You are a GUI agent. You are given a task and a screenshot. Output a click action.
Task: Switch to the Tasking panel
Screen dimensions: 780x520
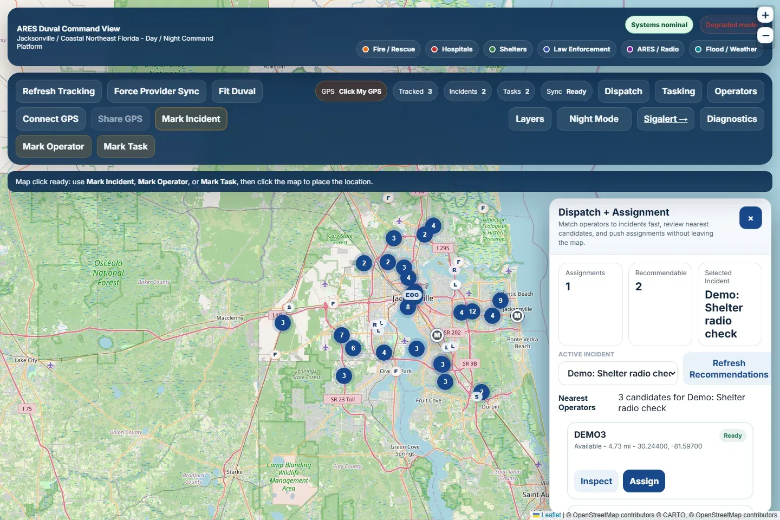678,92
